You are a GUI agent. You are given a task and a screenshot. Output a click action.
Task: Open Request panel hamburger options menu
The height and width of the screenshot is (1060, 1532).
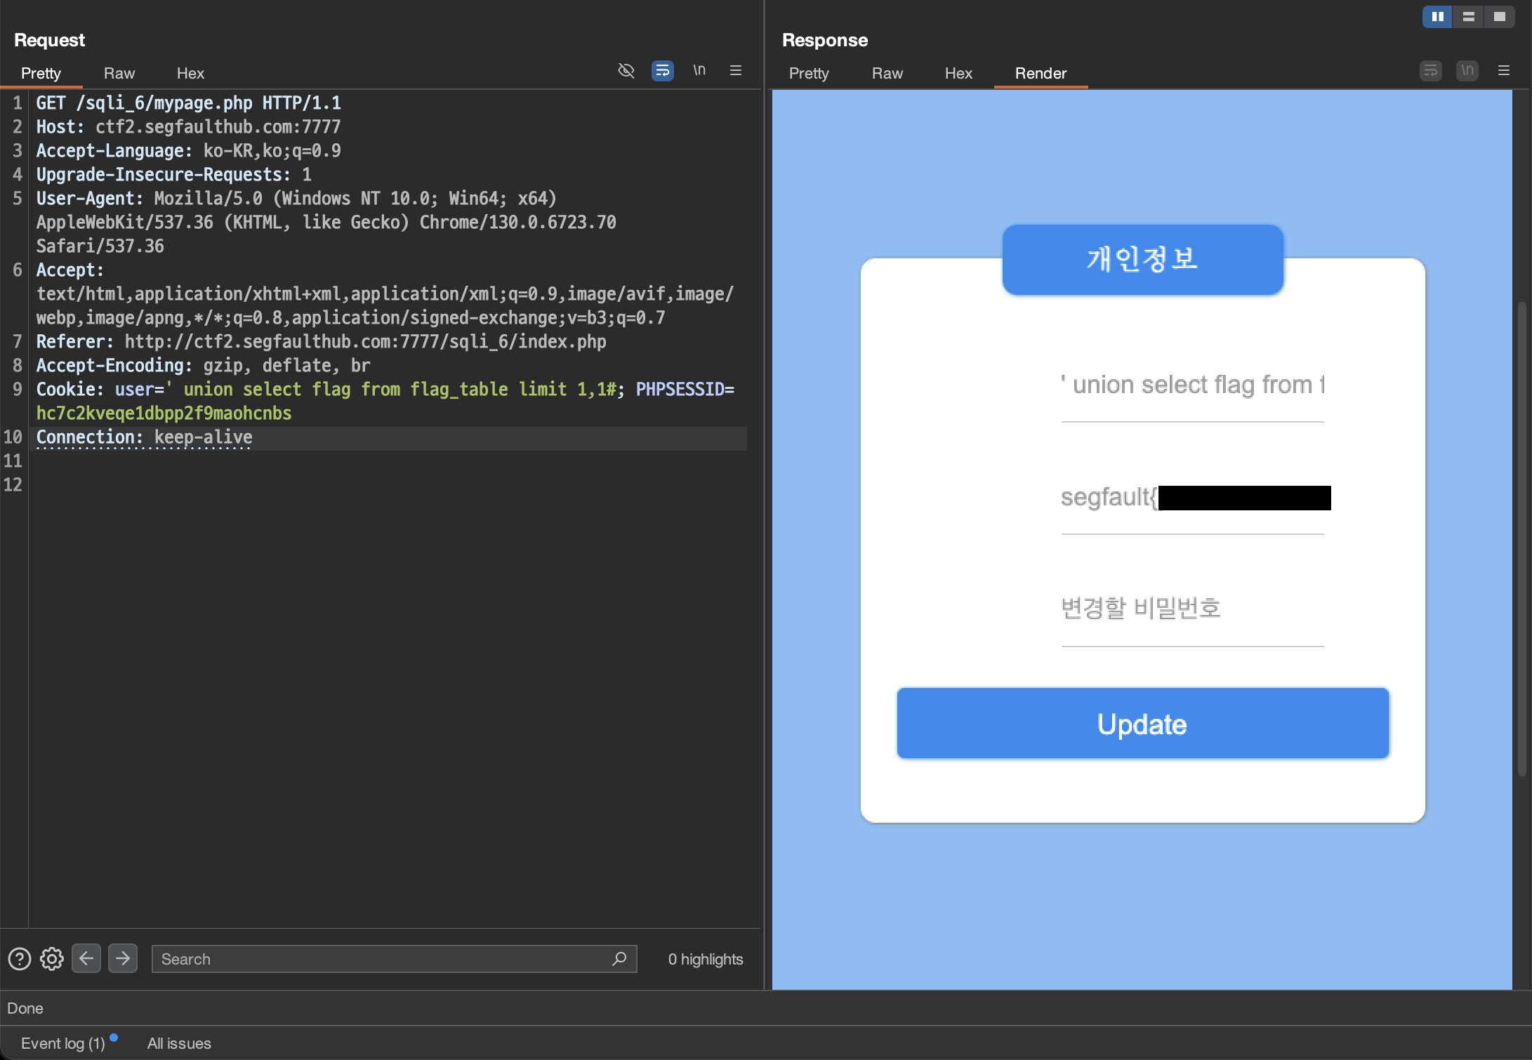[736, 70]
